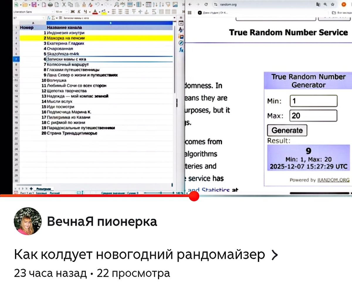Click the Function Wizard fx icon

click(x=49, y=18)
